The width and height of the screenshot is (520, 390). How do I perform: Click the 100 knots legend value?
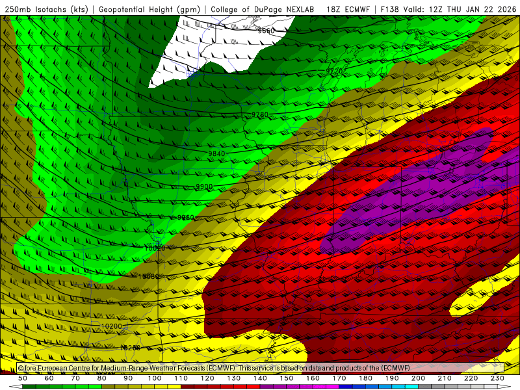click(x=155, y=378)
